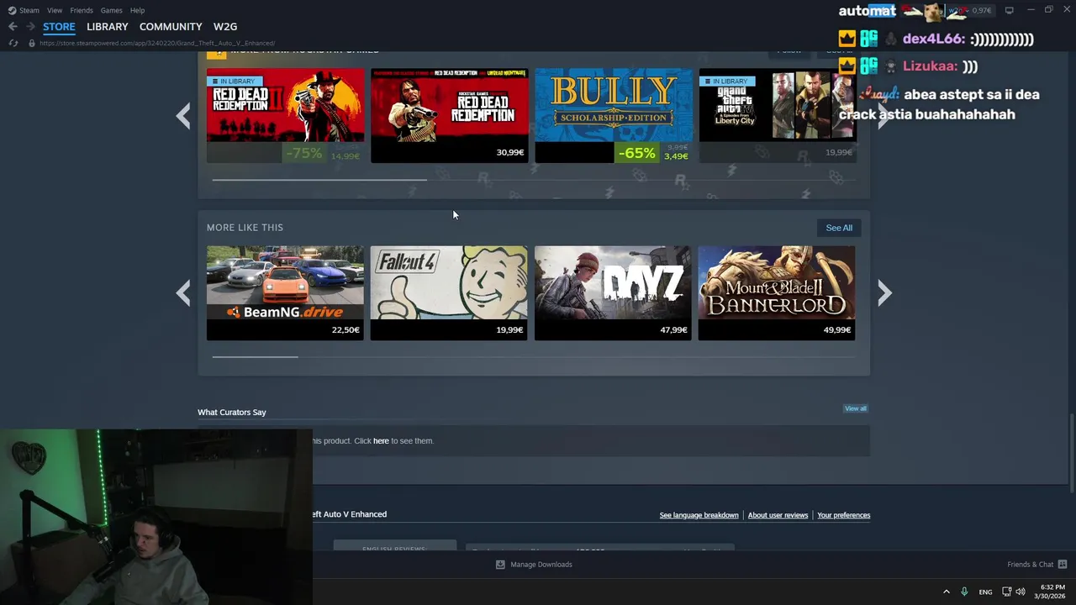Click the padlock icon beside the URL

coord(32,43)
